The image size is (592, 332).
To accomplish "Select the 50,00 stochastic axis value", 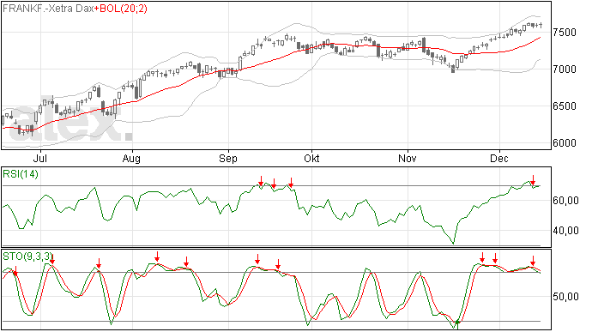I will pos(565,297).
